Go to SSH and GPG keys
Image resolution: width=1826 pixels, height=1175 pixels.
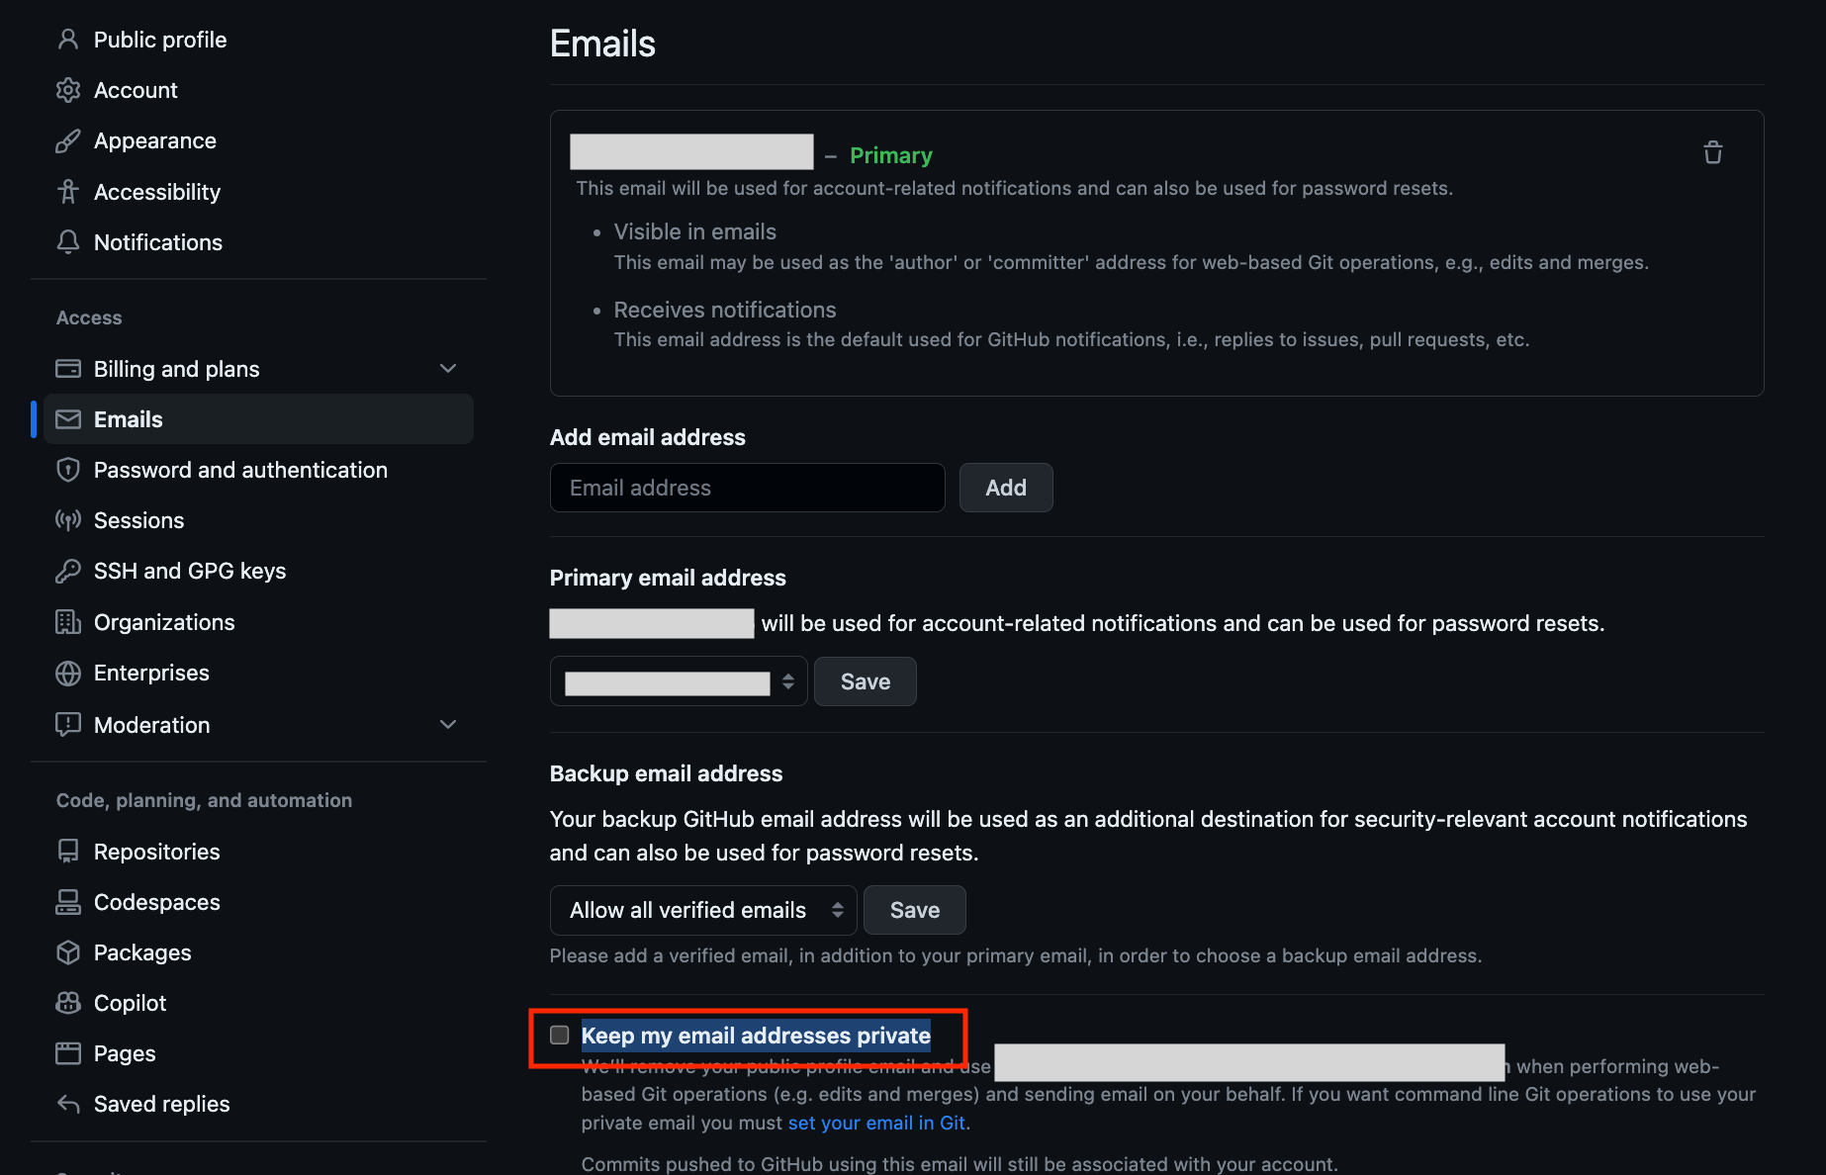tap(190, 571)
